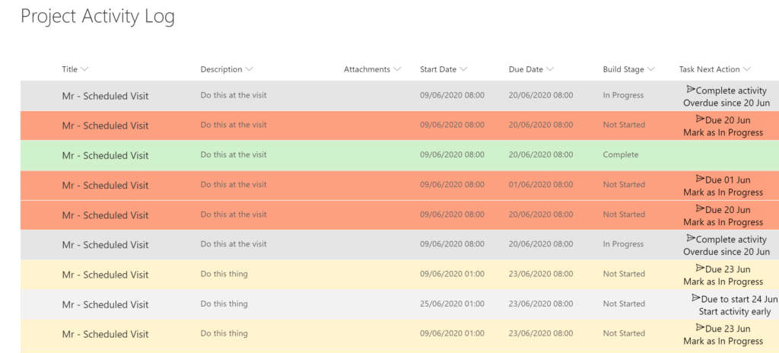Expand the Title column dropdown chevron

(84, 69)
